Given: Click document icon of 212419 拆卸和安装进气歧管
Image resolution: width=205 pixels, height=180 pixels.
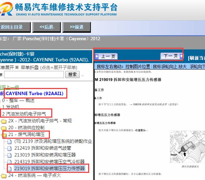Looking at the screenshot, I should [x=10, y=148].
